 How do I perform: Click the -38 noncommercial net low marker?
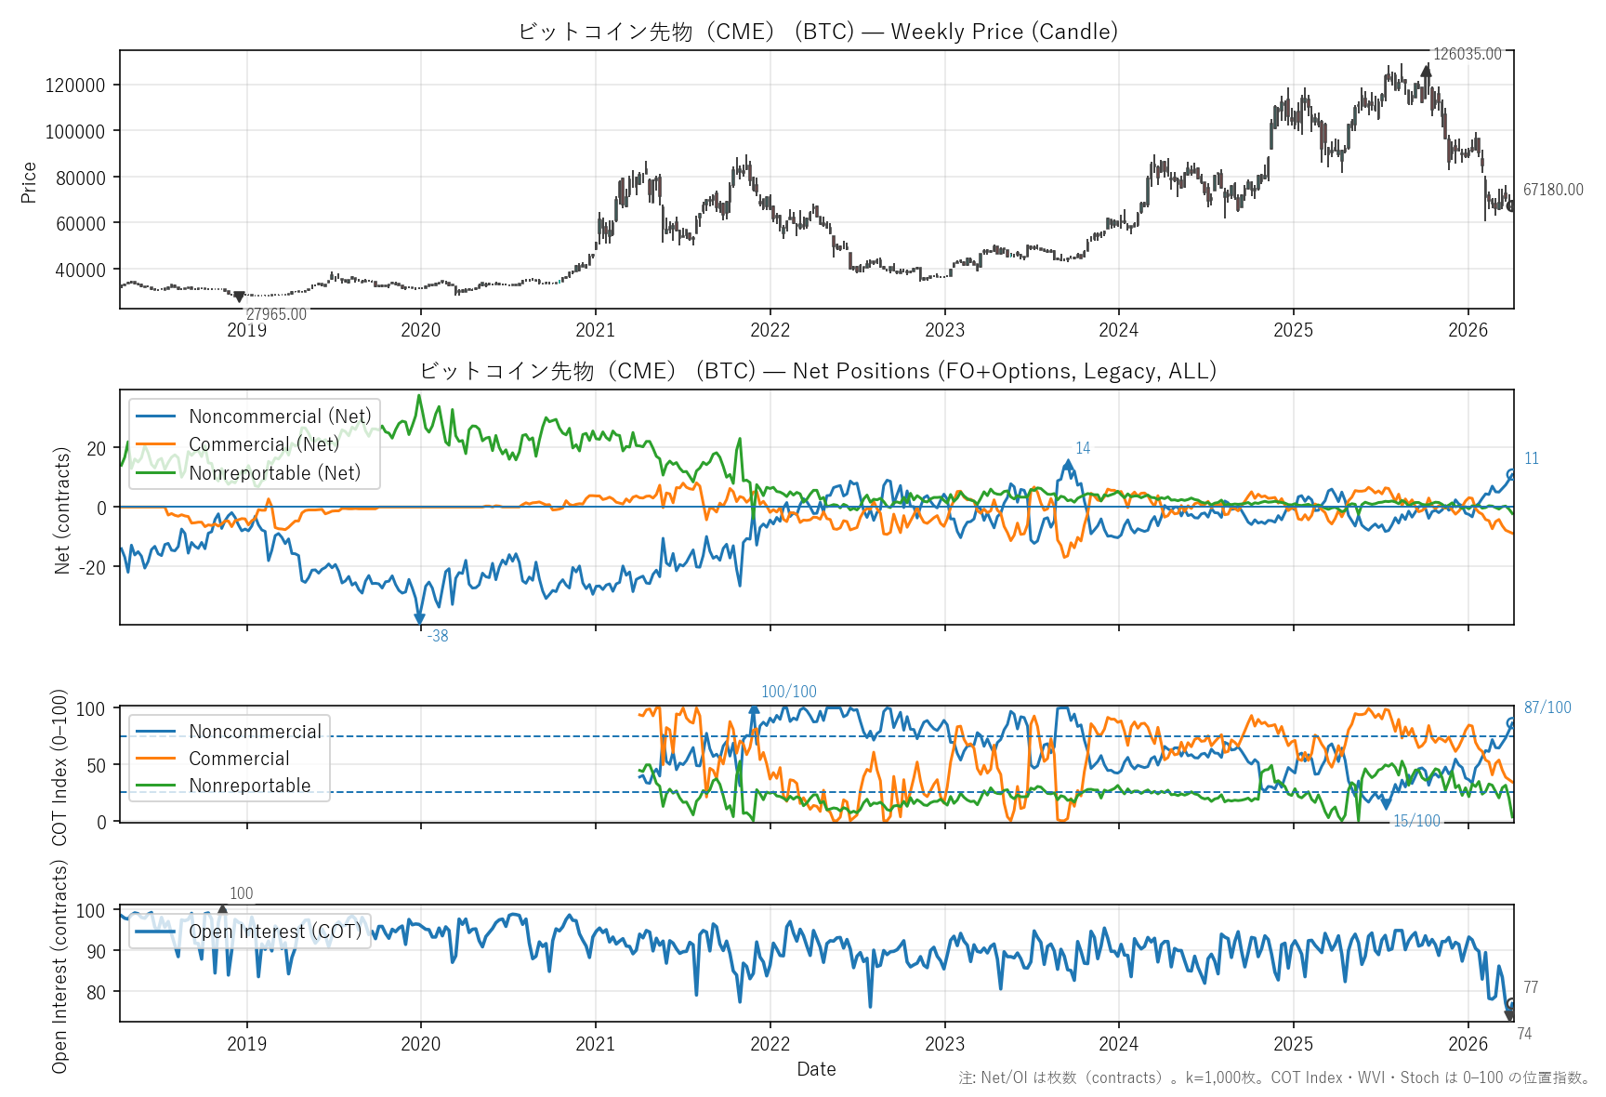tap(419, 618)
